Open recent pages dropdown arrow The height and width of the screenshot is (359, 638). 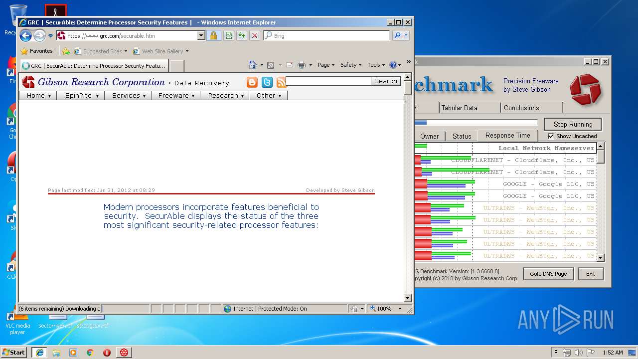(x=50, y=36)
